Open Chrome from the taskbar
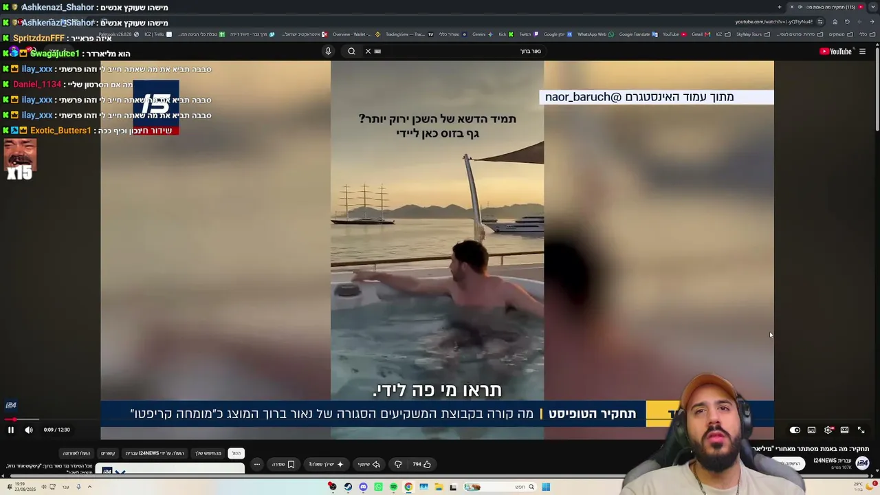 pos(408,487)
